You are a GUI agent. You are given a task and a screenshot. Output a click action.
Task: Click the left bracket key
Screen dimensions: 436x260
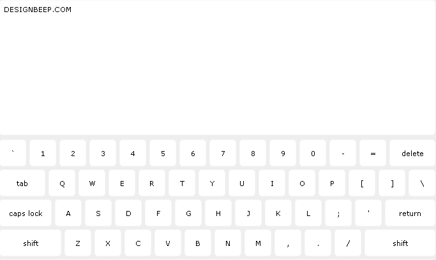tap(362, 183)
